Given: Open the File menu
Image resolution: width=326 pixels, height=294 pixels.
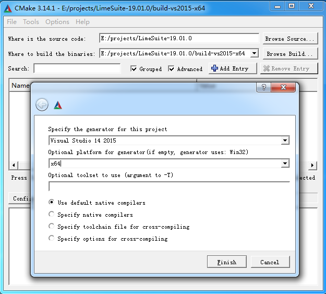Looking at the screenshot, I should pos(11,21).
